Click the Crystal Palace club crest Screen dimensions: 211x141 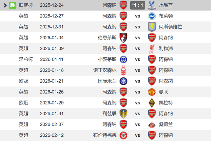point(152,5)
